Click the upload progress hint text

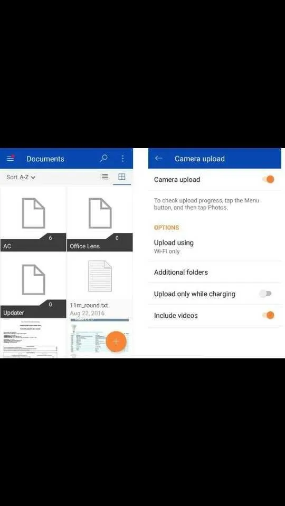click(x=206, y=204)
